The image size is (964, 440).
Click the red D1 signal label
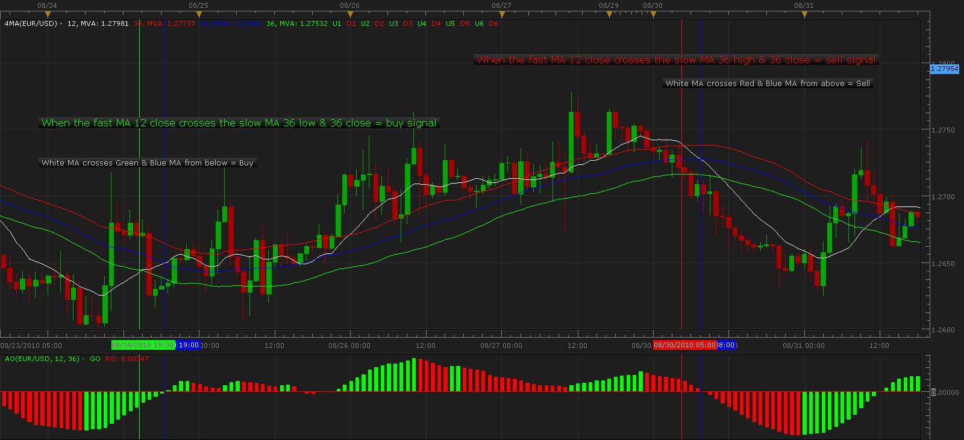click(x=351, y=23)
